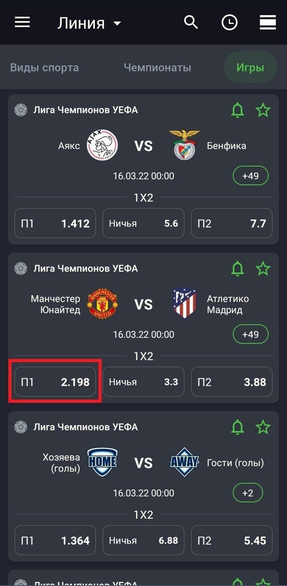This screenshot has height=586, width=287.
Task: Expand +2 markets for Хозяева vs Гости
Action: 248,493
